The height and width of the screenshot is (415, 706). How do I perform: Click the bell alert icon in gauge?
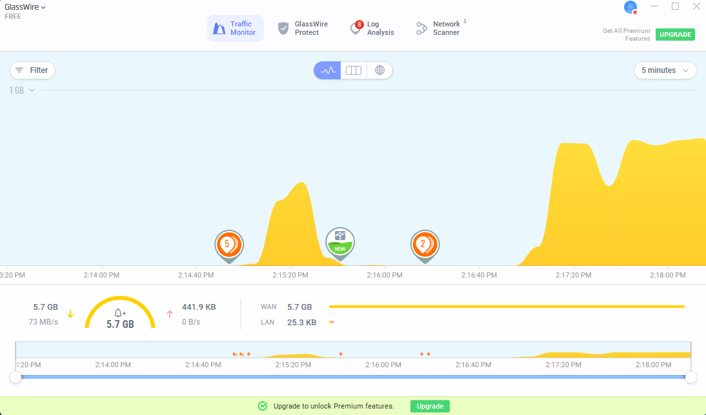click(120, 313)
